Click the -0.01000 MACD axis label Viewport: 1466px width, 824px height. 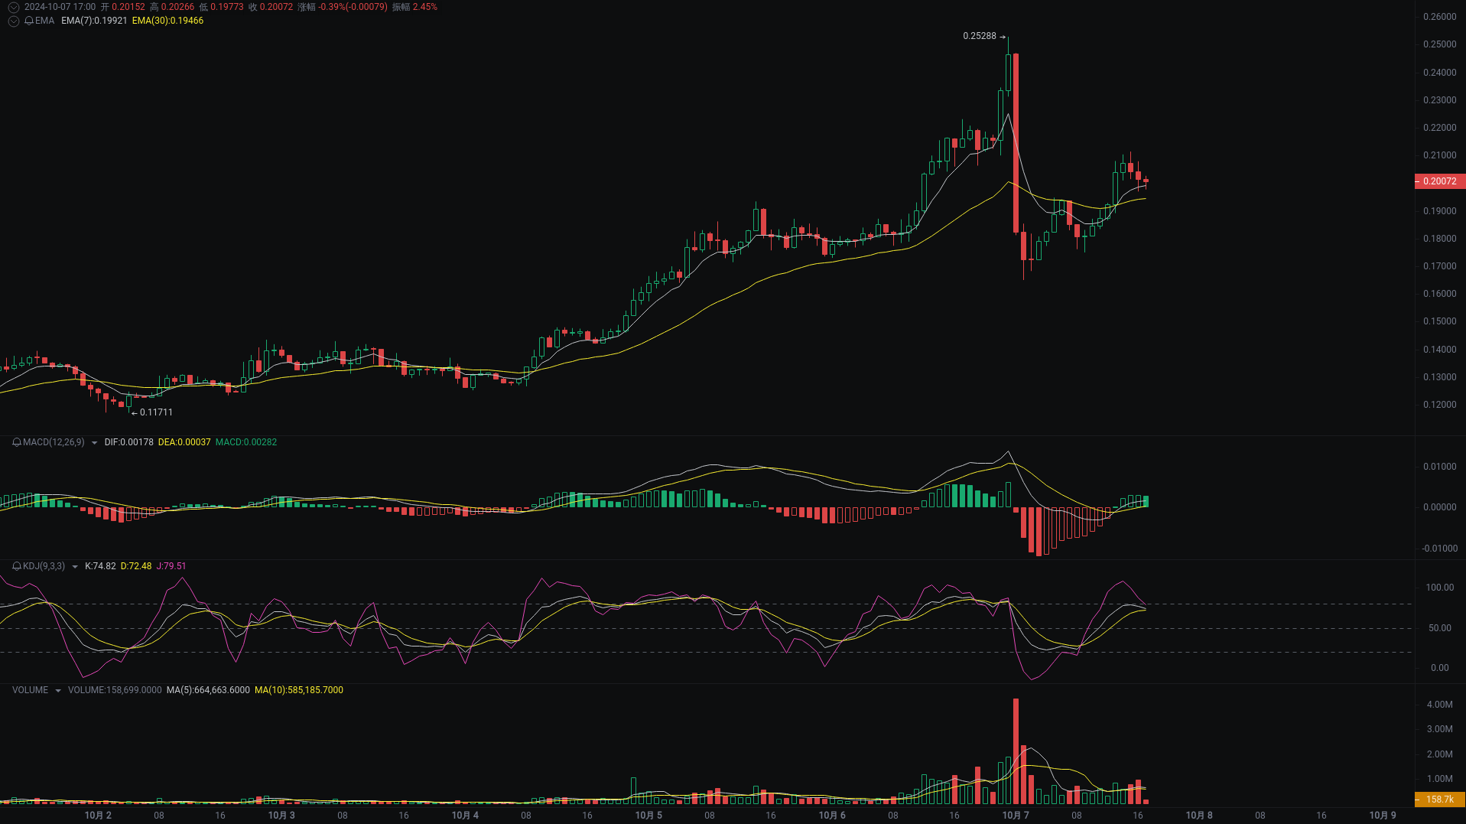coord(1440,549)
